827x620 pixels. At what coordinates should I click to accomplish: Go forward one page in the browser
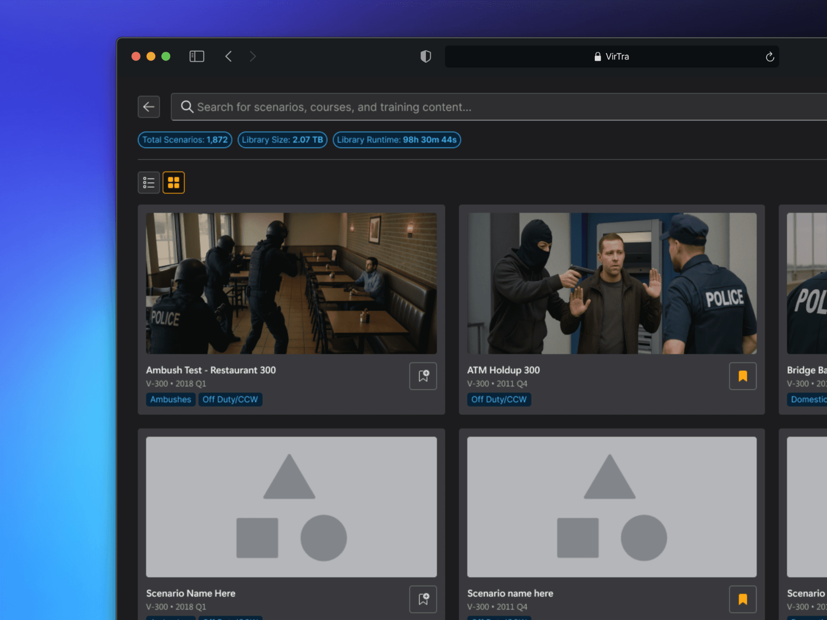pos(253,56)
